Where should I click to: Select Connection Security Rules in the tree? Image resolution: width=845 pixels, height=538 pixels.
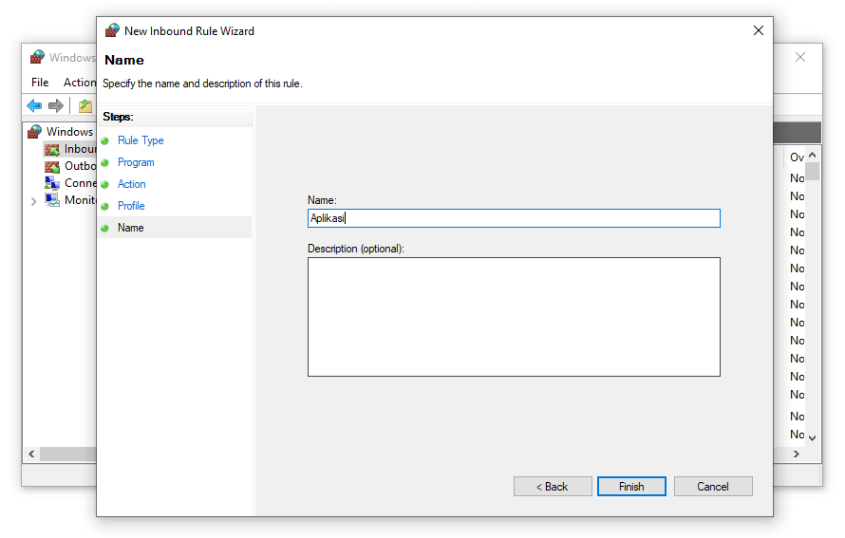[x=80, y=183]
